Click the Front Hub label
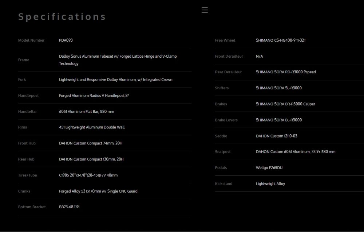The image size is (364, 233). (x=27, y=143)
